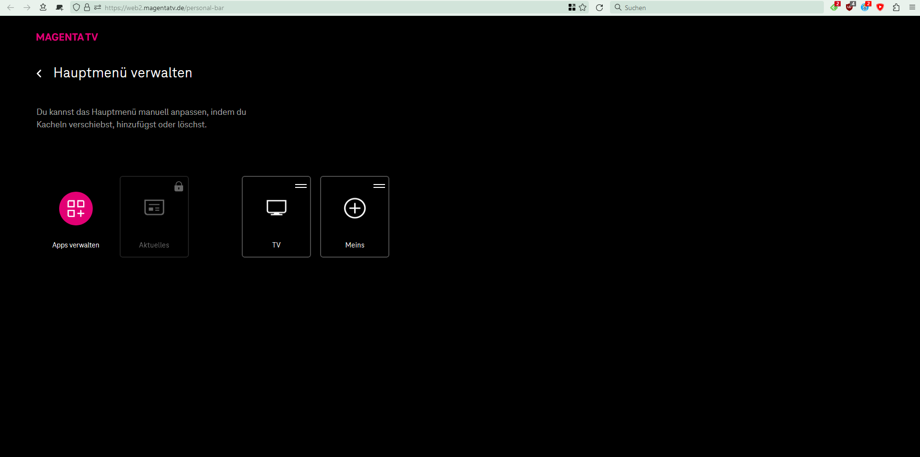920x457 pixels.
Task: Go back using the chevron beside Hauptmenü verwalten
Action: [39, 74]
